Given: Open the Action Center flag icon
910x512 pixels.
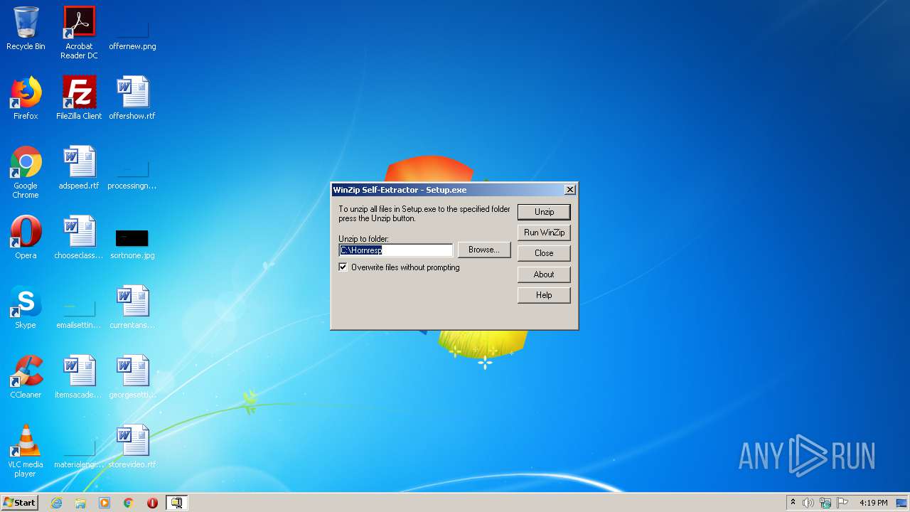Looking at the screenshot, I should 842,503.
